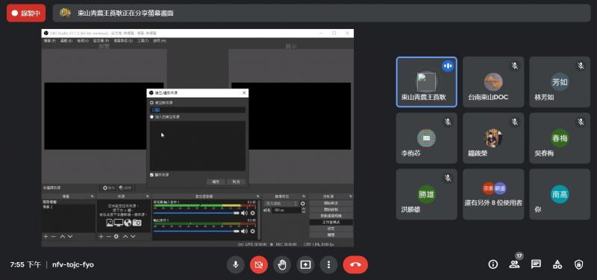Remove scene with minus in scenes panel
This screenshot has width=597, height=280.
(x=53, y=236)
